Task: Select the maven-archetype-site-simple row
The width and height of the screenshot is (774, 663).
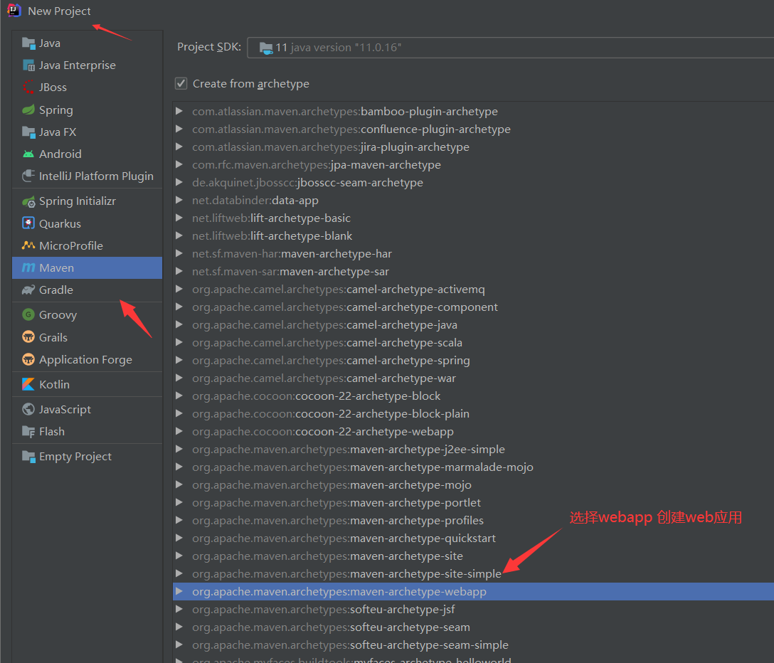Action: point(473,573)
